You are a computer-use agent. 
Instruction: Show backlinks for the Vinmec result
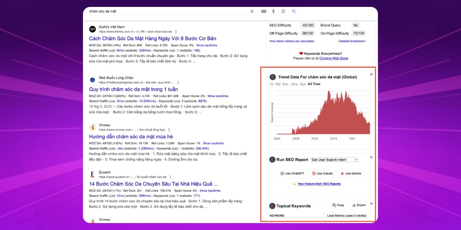213,144
